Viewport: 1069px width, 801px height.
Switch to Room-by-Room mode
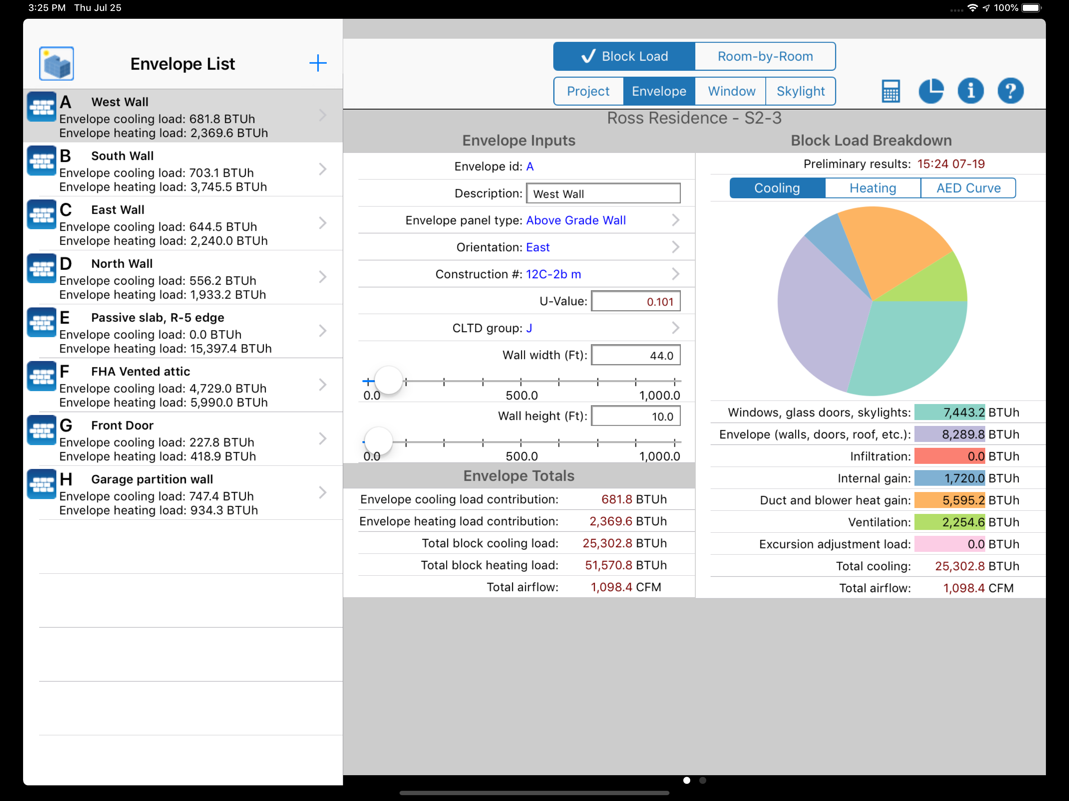[x=765, y=57]
